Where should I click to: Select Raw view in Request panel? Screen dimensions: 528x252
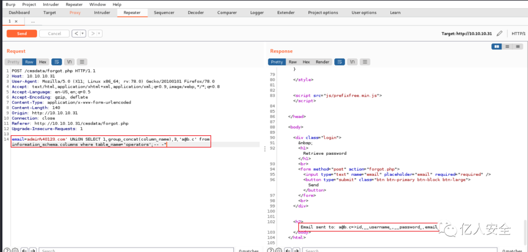pos(29,62)
